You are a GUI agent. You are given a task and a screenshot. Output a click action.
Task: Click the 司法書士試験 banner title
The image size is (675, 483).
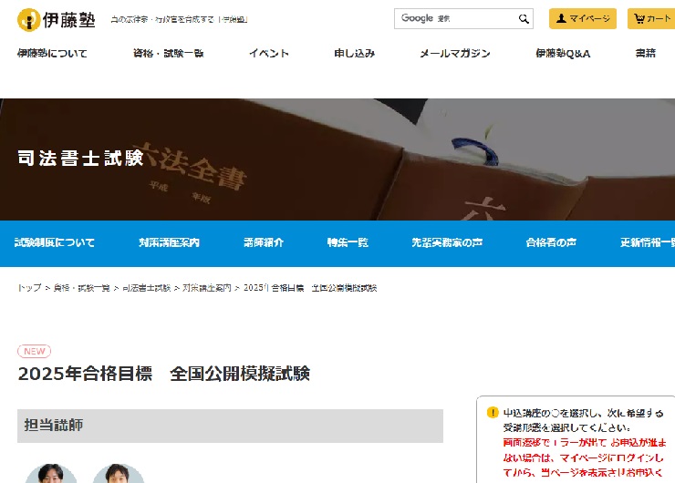[80, 159]
